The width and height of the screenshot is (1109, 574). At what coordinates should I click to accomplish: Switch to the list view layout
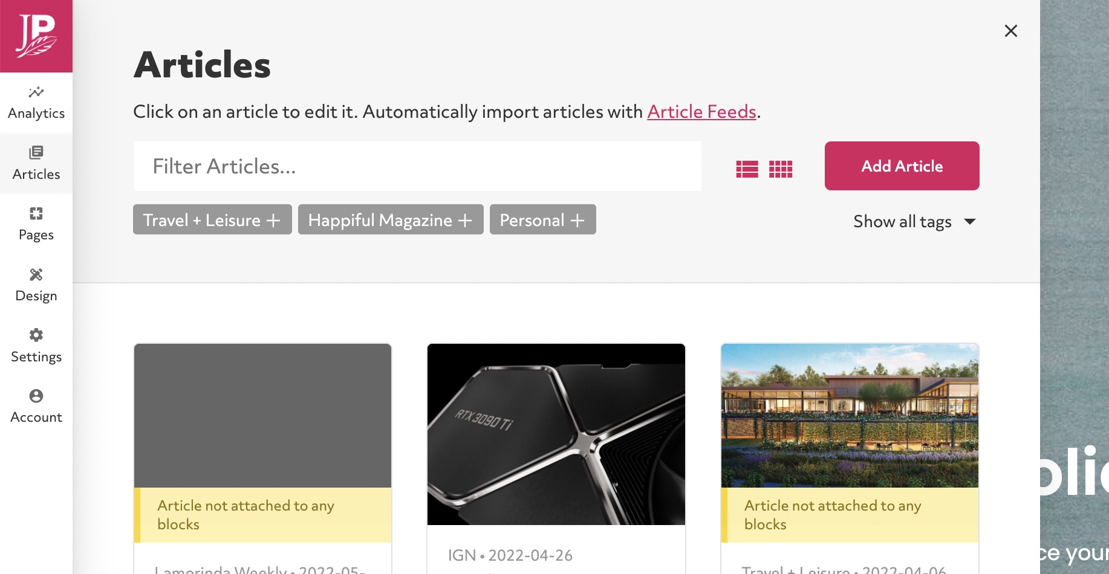(x=747, y=169)
